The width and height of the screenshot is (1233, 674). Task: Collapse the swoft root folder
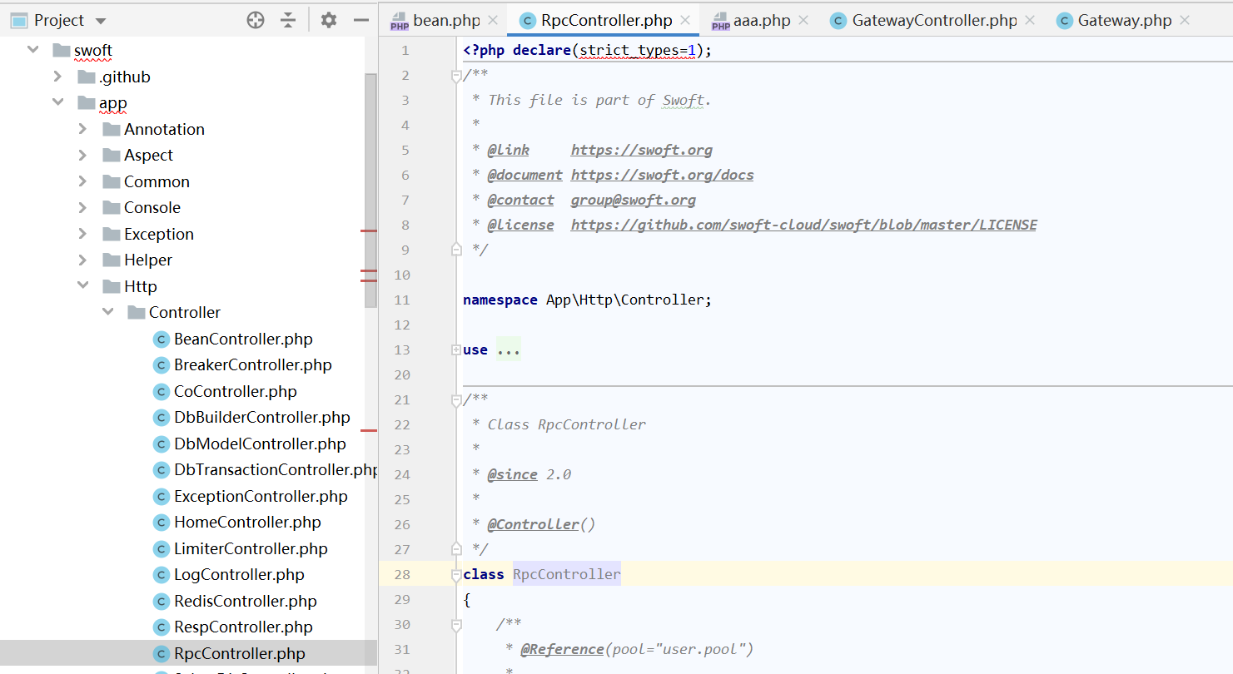click(33, 50)
